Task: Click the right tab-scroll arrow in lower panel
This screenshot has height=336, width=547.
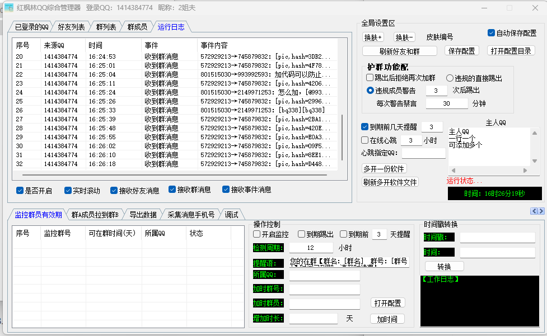Action: 541,211
